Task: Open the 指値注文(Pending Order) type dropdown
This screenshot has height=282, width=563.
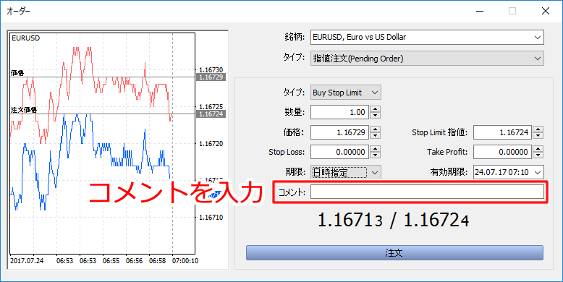Action: (x=427, y=59)
